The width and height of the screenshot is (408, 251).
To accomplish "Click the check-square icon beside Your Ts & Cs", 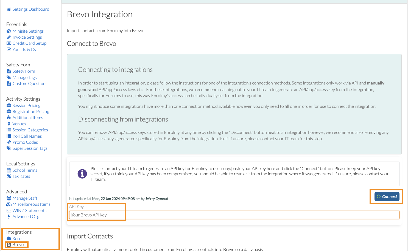I will point(9,50).
